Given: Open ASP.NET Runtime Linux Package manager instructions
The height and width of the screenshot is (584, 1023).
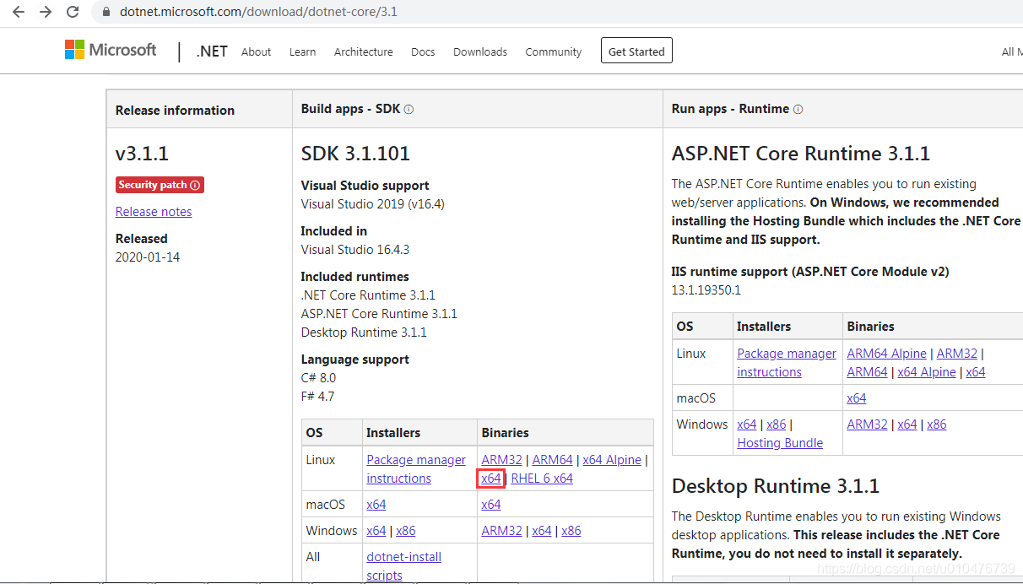Looking at the screenshot, I should tap(787, 363).
